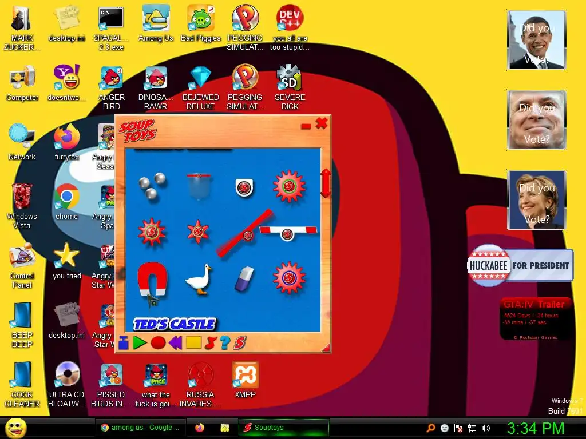Start playback with the green play button
586x439 pixels.
140,343
